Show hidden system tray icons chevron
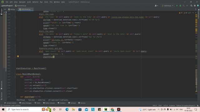 click(158, 109)
